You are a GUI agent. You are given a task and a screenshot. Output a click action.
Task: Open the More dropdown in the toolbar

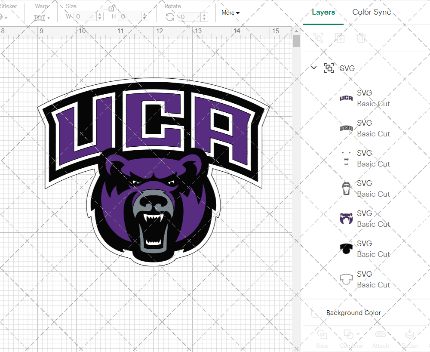[230, 12]
